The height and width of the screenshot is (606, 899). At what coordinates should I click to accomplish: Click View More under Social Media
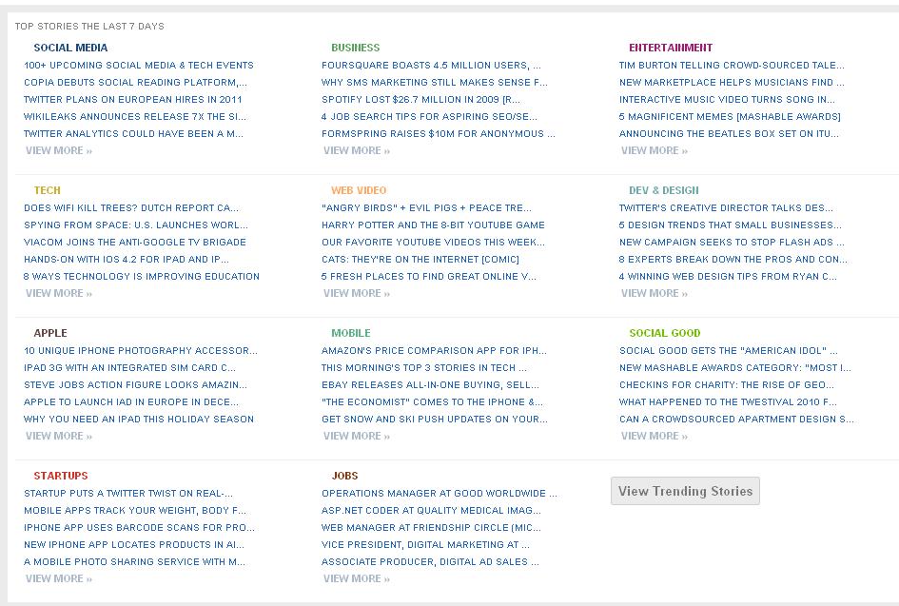pyautogui.click(x=59, y=150)
